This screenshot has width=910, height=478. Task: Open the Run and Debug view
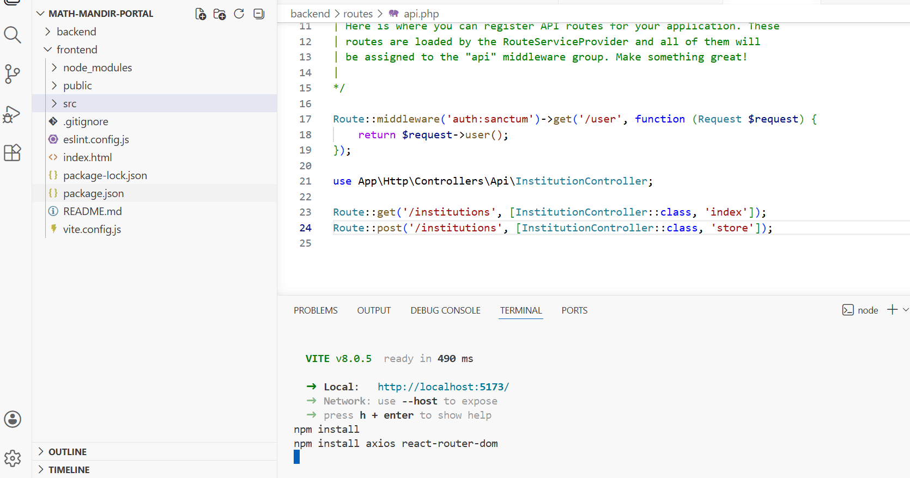point(12,114)
